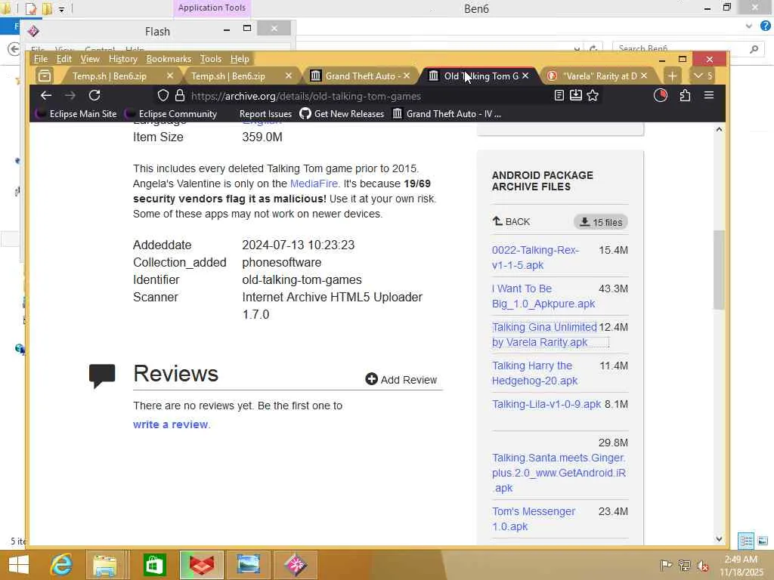This screenshot has width=774, height=580.
Task: Click the Application Tools ribbon tab
Action: [212, 8]
